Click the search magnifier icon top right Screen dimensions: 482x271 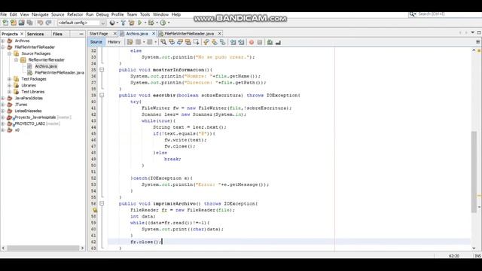412,14
